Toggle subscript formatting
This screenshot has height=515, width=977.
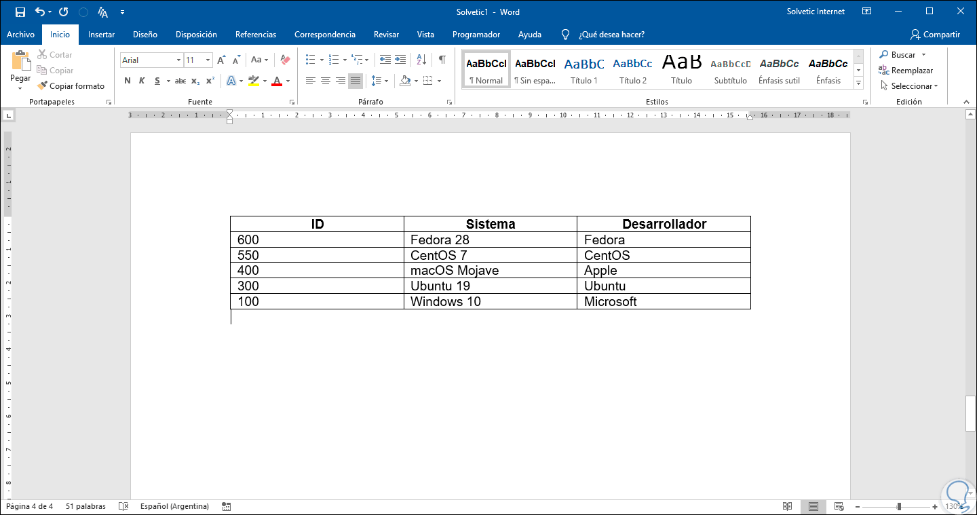coord(195,81)
